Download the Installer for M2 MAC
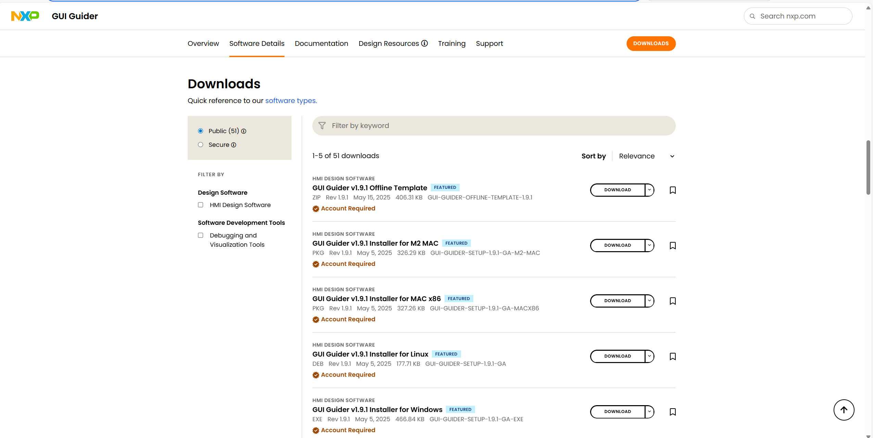Viewport: 873px width, 438px height. (618, 245)
